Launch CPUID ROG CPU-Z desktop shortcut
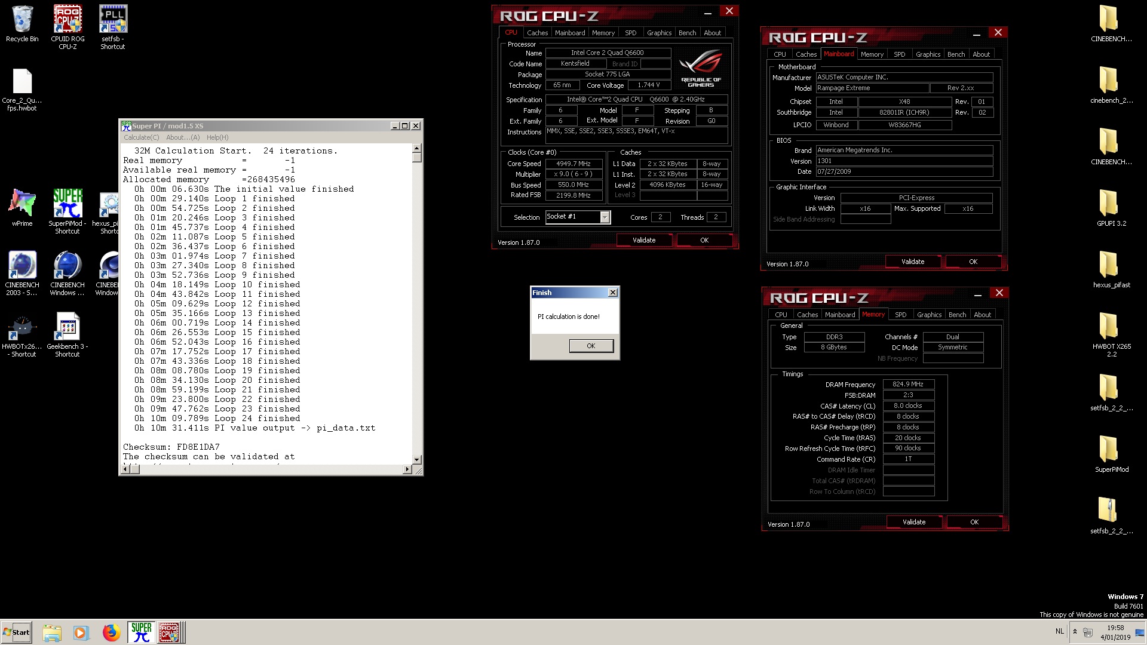This screenshot has height=645, width=1147. tap(68, 27)
